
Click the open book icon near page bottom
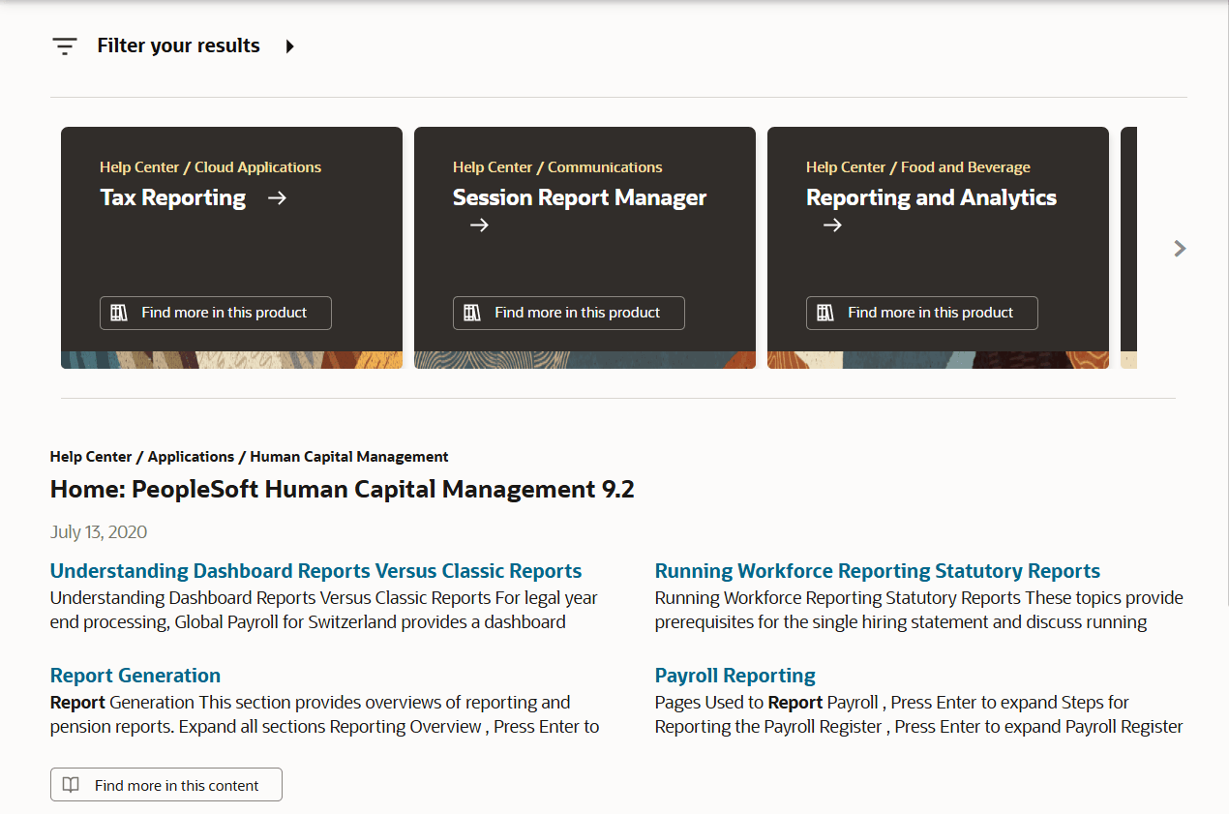click(x=71, y=784)
